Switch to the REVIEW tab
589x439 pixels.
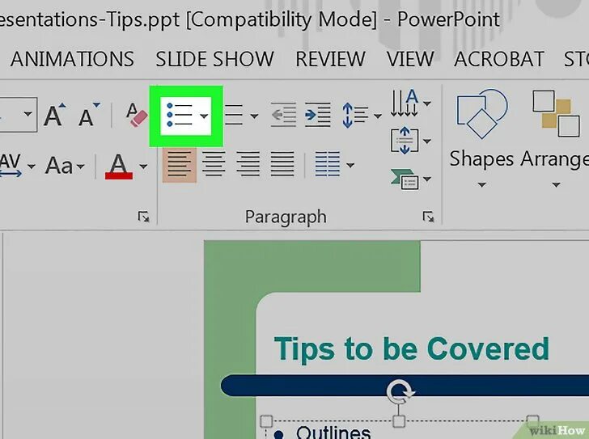click(330, 59)
